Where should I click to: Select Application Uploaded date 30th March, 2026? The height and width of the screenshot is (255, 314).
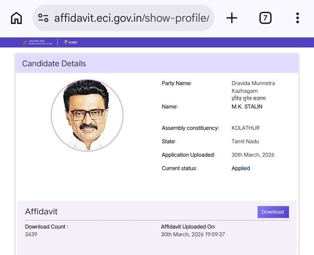(253, 155)
